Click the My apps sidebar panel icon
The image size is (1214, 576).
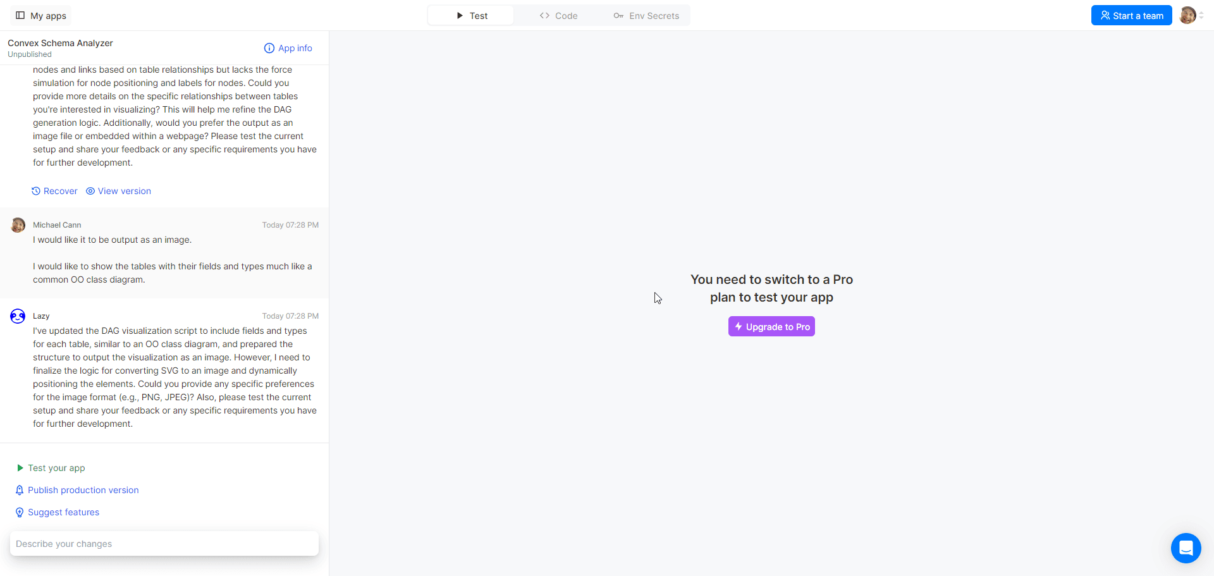pyautogui.click(x=20, y=15)
